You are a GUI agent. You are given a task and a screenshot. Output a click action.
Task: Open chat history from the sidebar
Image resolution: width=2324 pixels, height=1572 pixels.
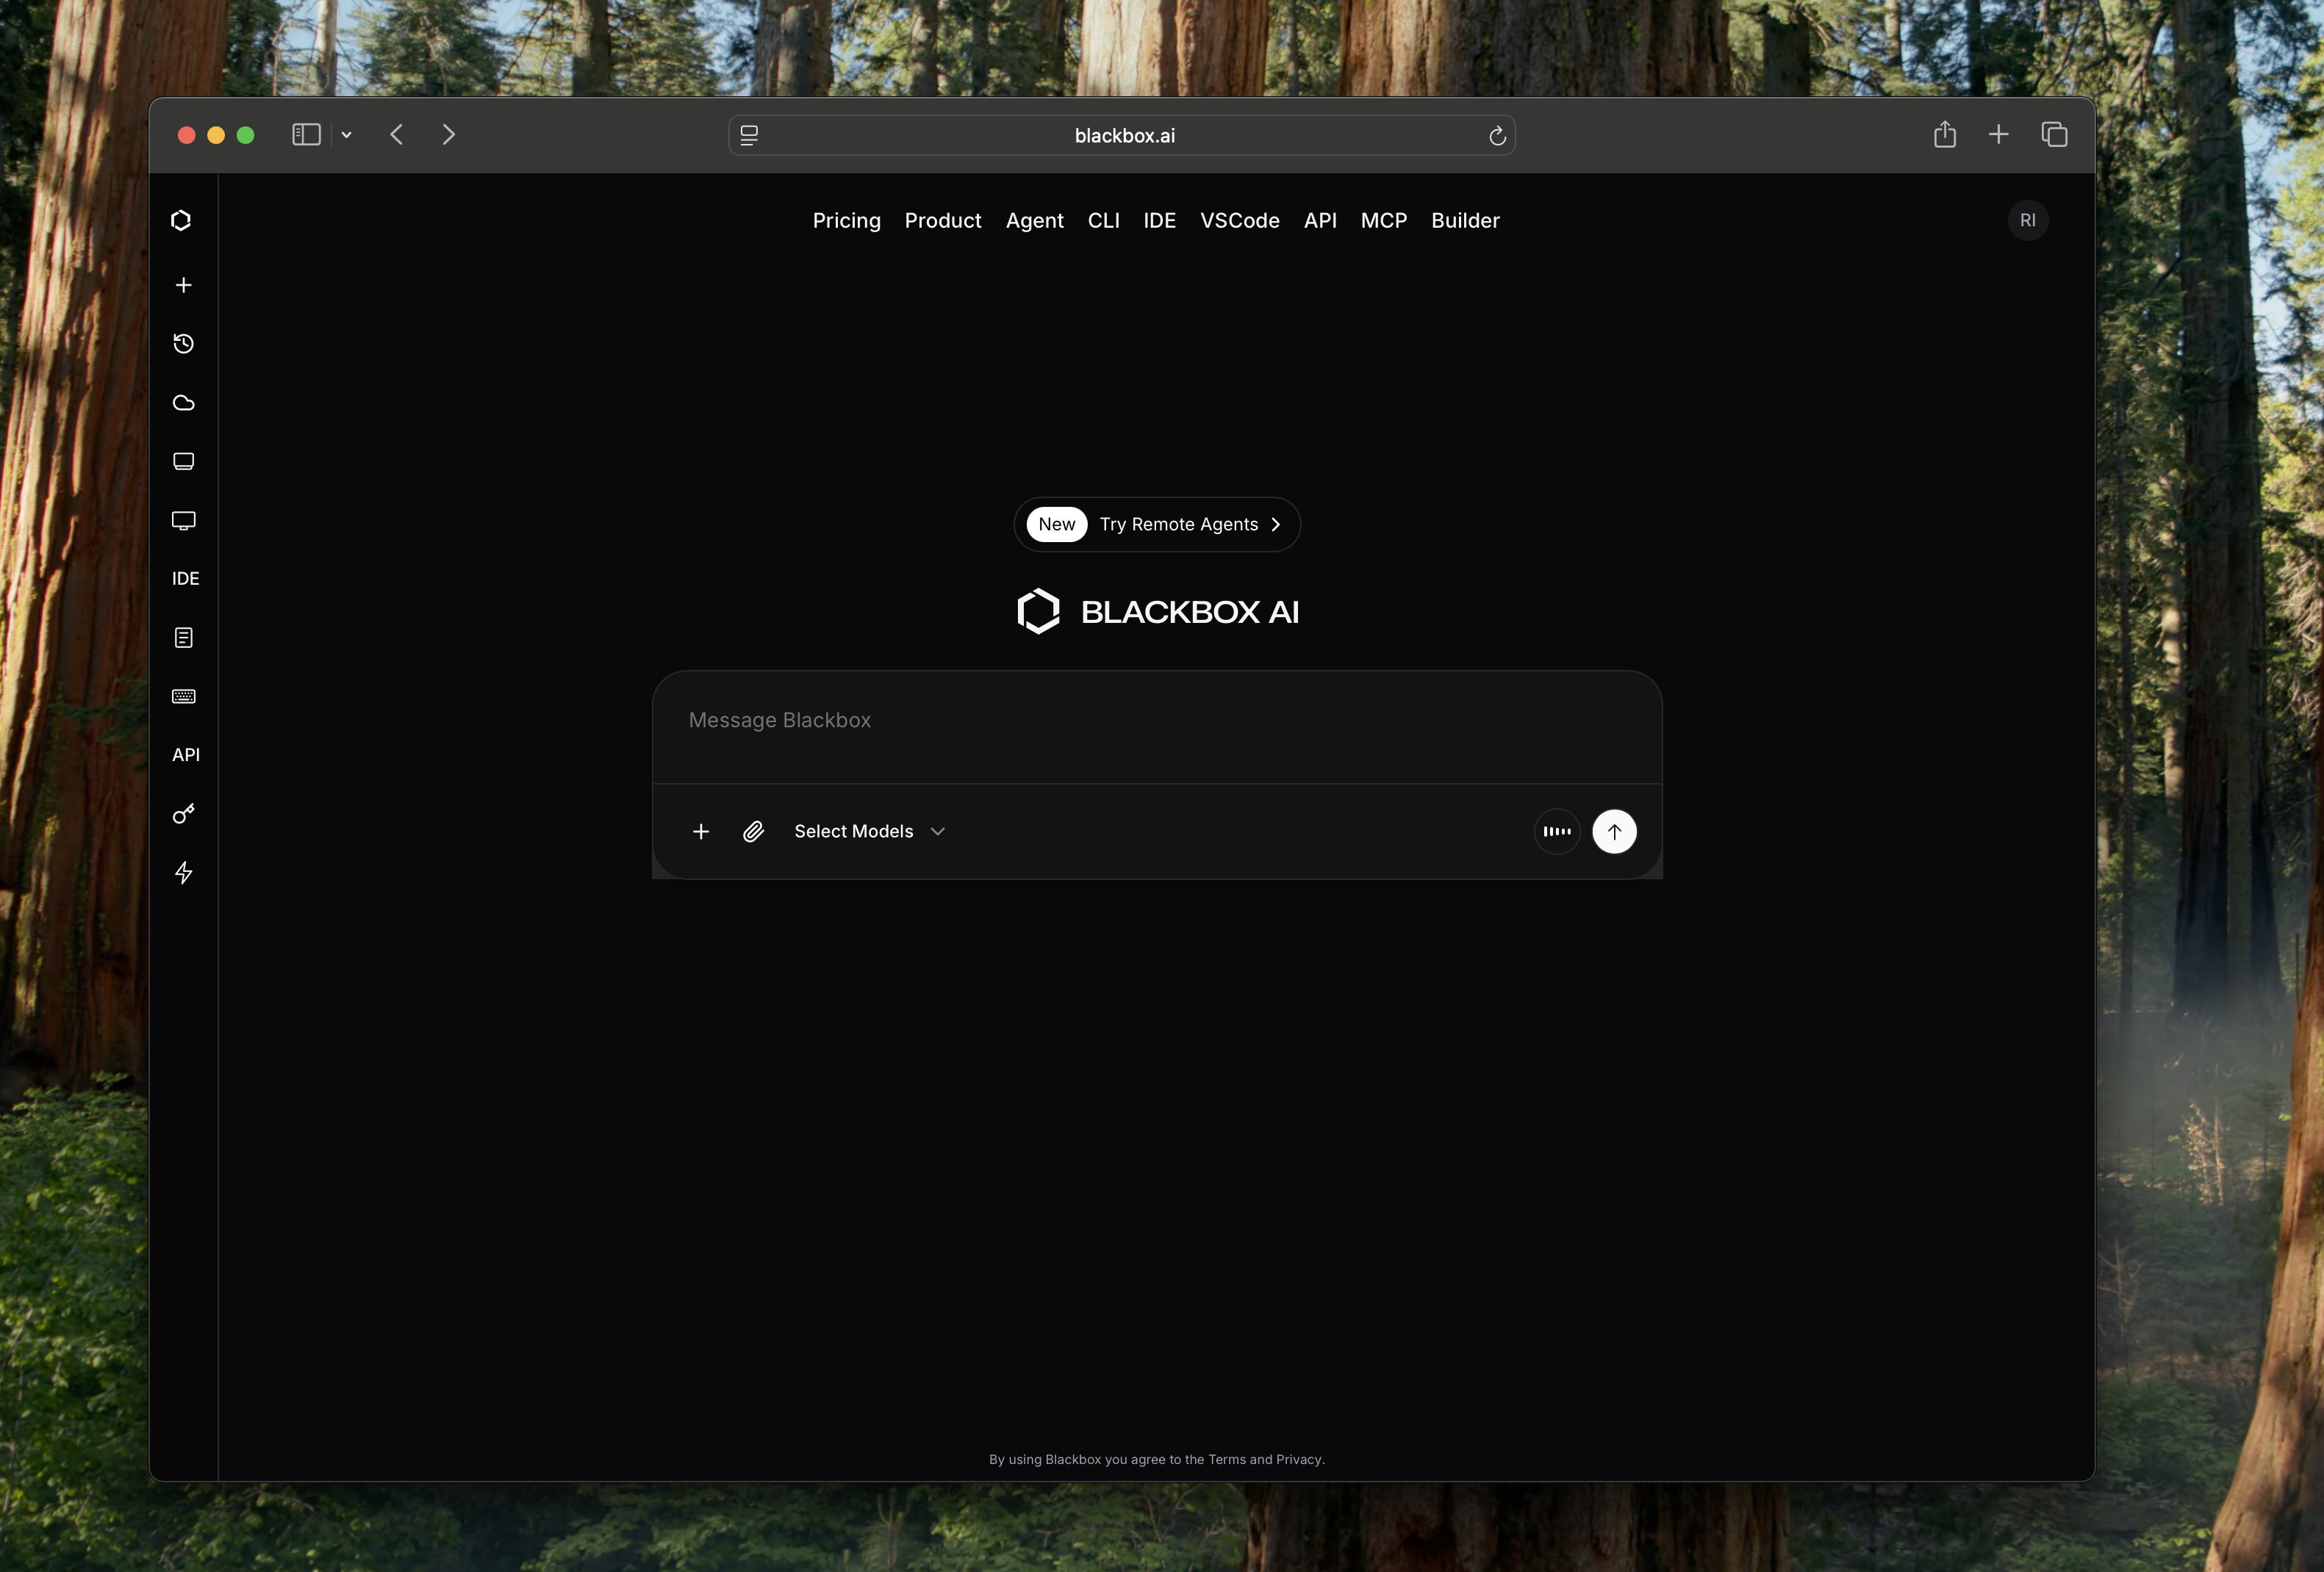(x=184, y=344)
